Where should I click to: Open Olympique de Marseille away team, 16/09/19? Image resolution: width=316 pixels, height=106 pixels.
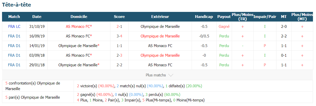tap(160, 36)
